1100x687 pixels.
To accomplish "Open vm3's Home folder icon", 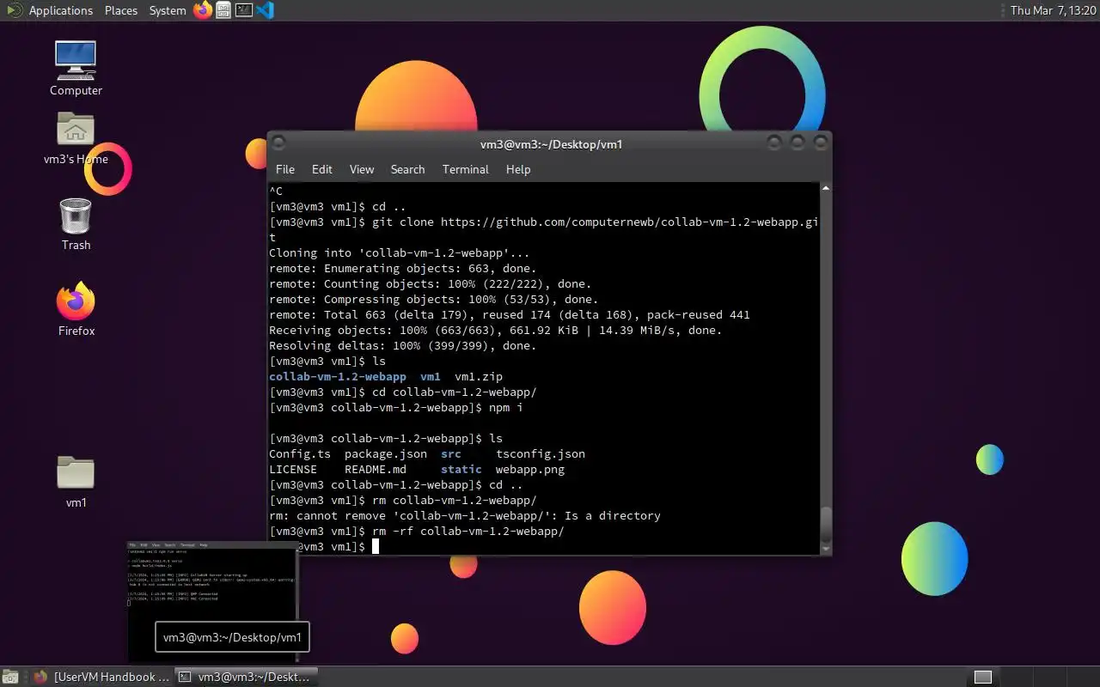I will tap(76, 137).
